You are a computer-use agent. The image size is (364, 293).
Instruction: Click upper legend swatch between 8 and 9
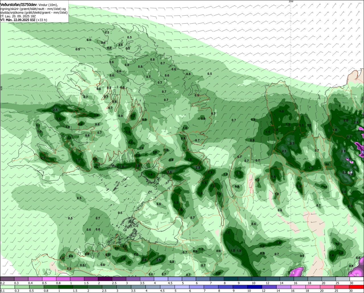231,279
